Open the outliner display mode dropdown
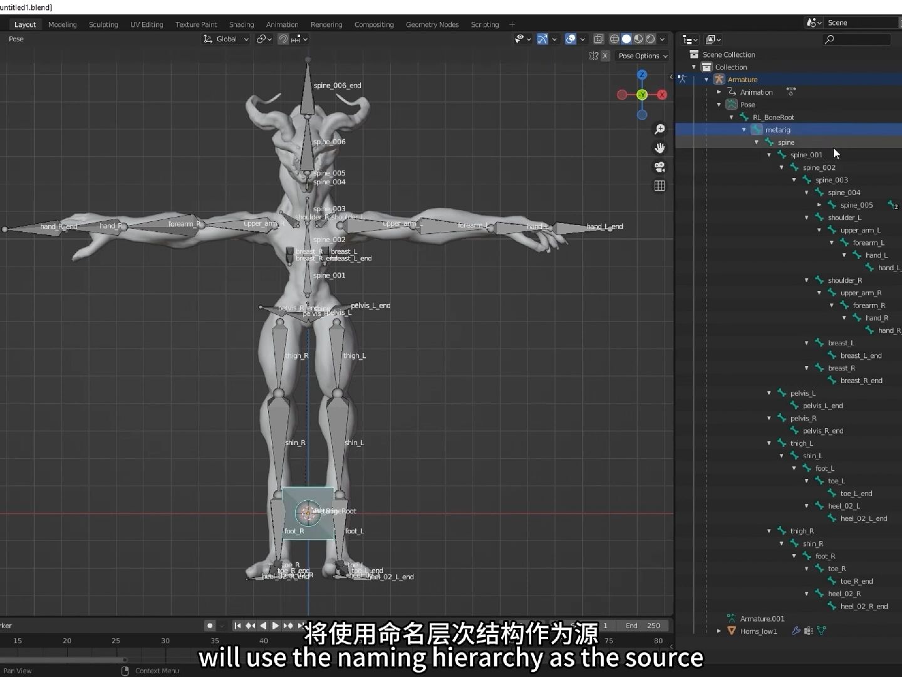The width and height of the screenshot is (902, 677). coord(690,39)
